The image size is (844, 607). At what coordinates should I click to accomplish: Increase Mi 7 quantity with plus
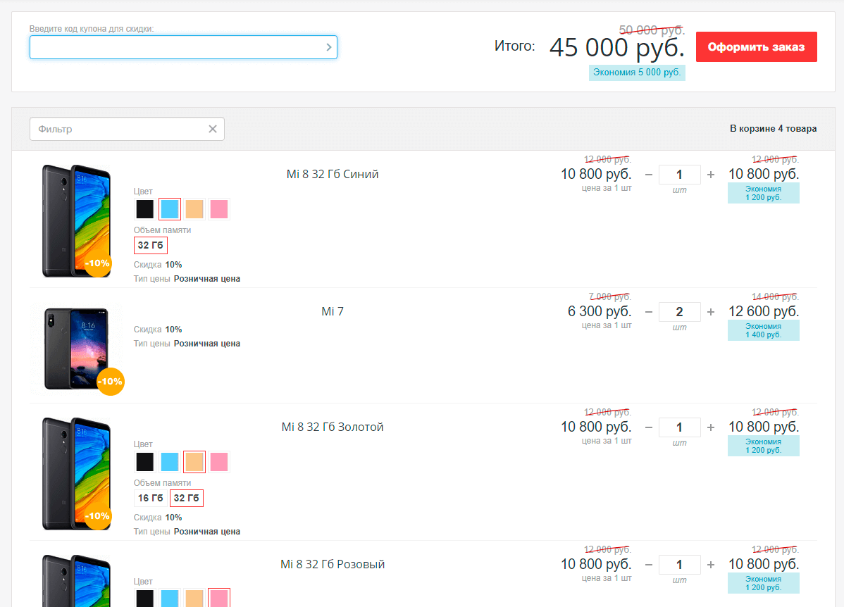711,312
